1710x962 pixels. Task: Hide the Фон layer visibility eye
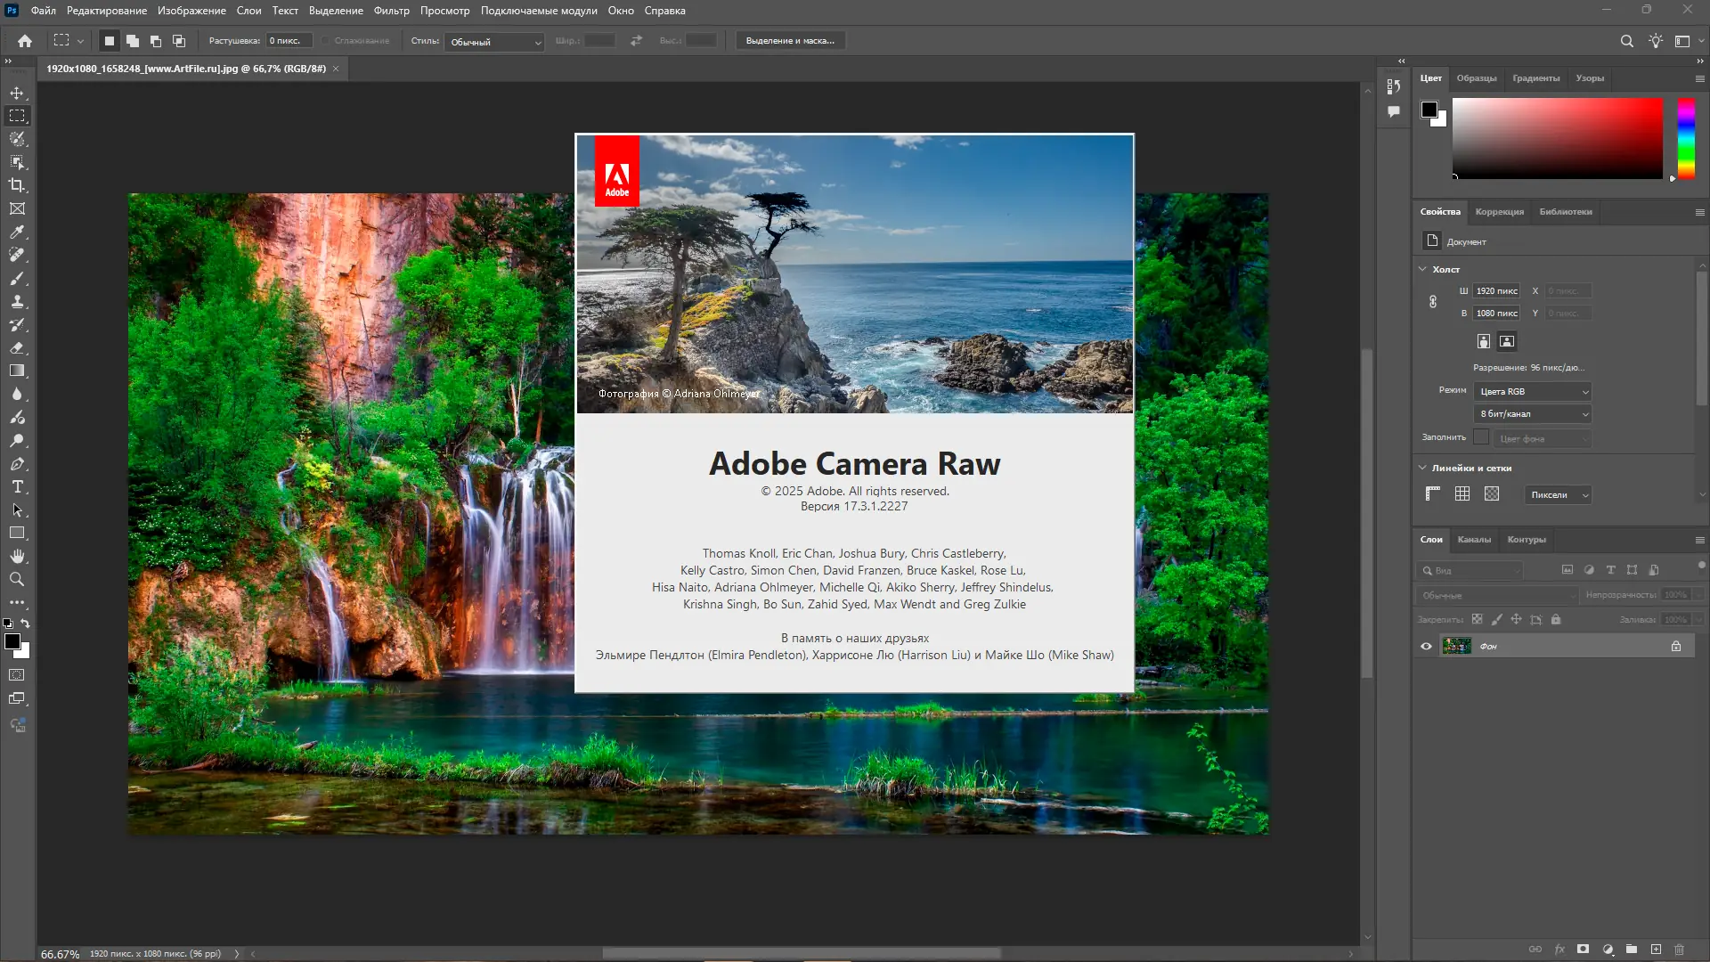click(x=1426, y=646)
